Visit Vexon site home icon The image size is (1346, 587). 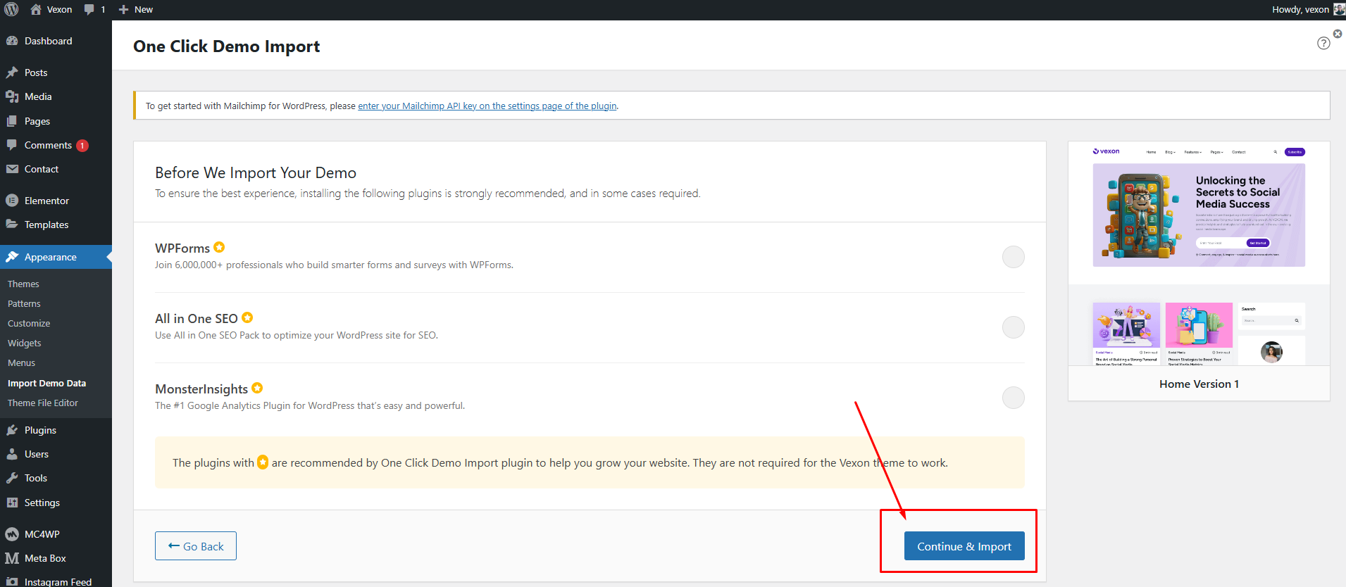coord(36,9)
